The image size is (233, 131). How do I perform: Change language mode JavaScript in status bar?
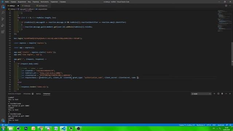[x=221, y=125]
